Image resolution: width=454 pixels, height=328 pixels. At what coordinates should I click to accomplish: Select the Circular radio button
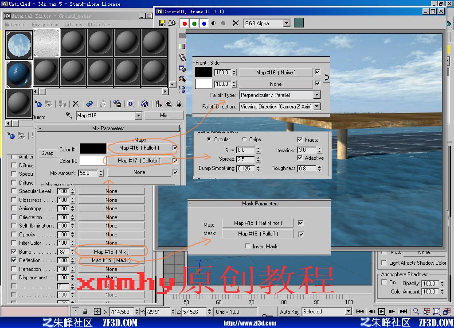[208, 139]
